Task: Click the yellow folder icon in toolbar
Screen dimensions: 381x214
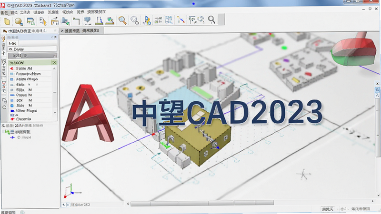Action: click(x=7, y=21)
